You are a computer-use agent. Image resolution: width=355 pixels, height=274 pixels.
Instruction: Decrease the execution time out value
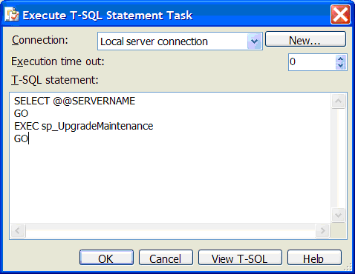pos(341,66)
